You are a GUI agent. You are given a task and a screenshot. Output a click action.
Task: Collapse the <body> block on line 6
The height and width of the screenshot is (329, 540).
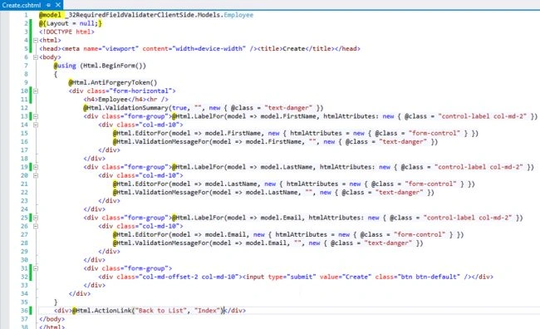coord(36,57)
